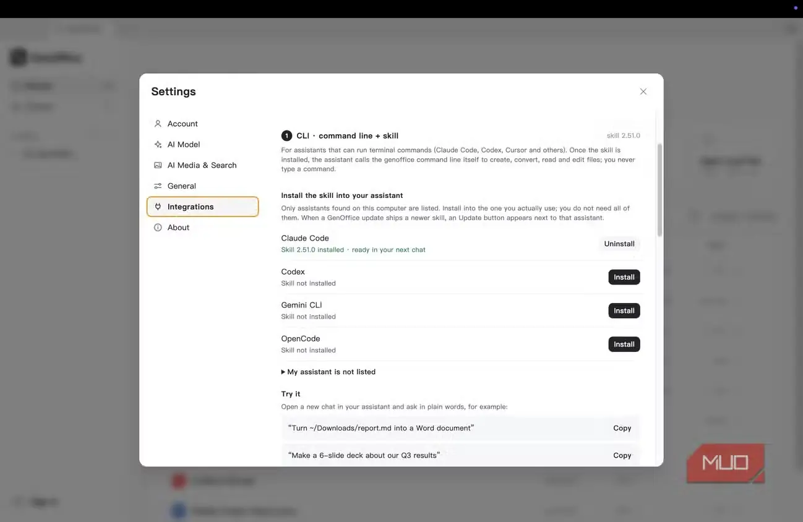The height and width of the screenshot is (522, 803).
Task: Click the "CLI · command line + skill" heading
Action: [347, 135]
